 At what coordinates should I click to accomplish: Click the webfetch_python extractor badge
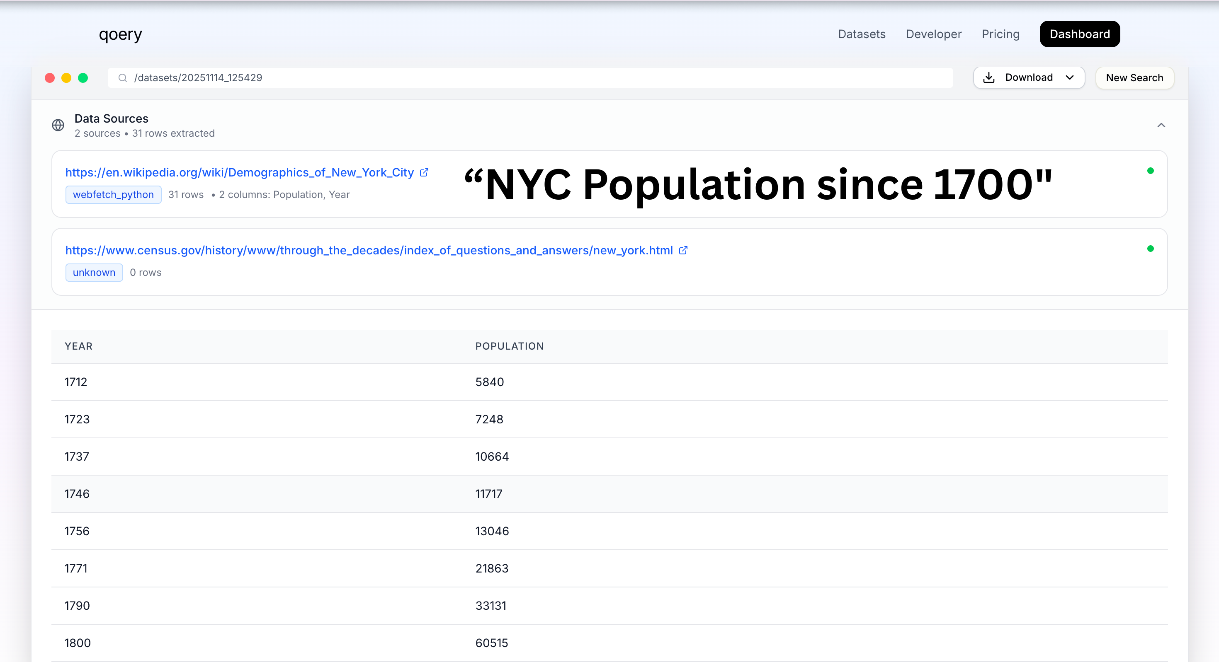click(113, 194)
